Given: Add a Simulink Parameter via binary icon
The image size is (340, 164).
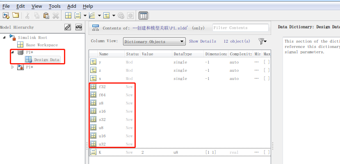Looking at the screenshot, I should tap(78, 16).
